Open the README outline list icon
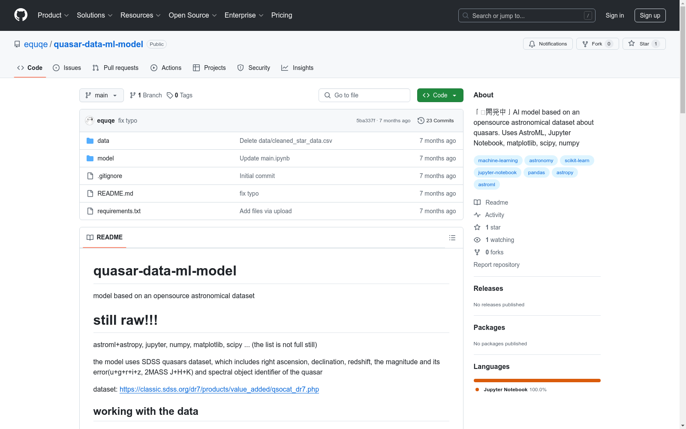 [x=452, y=238]
